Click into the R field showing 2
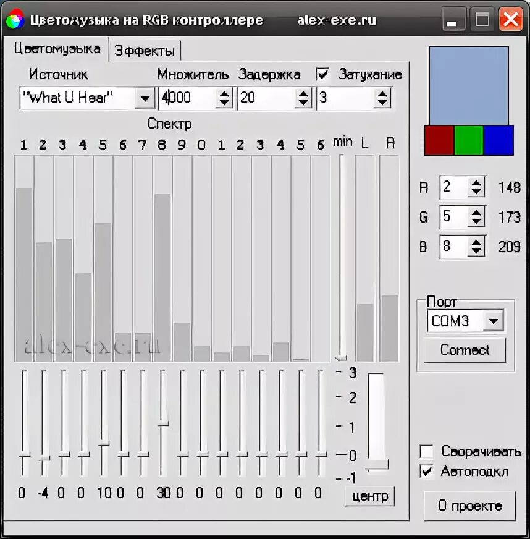 (x=454, y=187)
